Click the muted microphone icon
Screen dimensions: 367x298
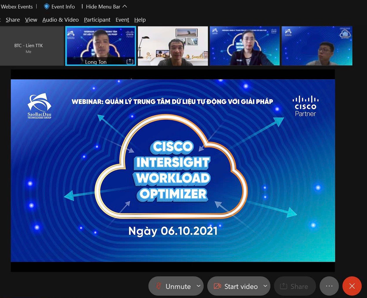pos(159,286)
